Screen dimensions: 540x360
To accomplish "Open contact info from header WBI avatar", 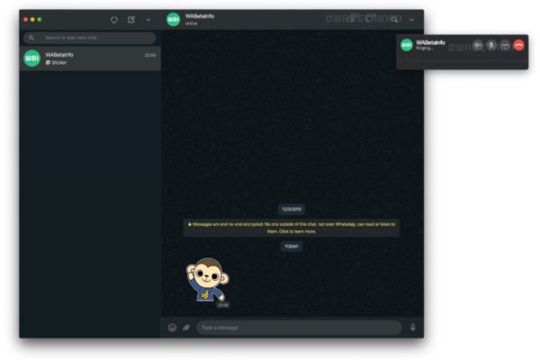I will (173, 19).
